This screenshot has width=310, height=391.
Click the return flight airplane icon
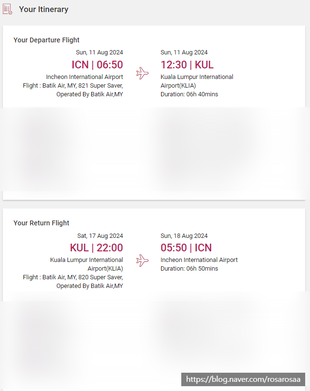coord(142,261)
